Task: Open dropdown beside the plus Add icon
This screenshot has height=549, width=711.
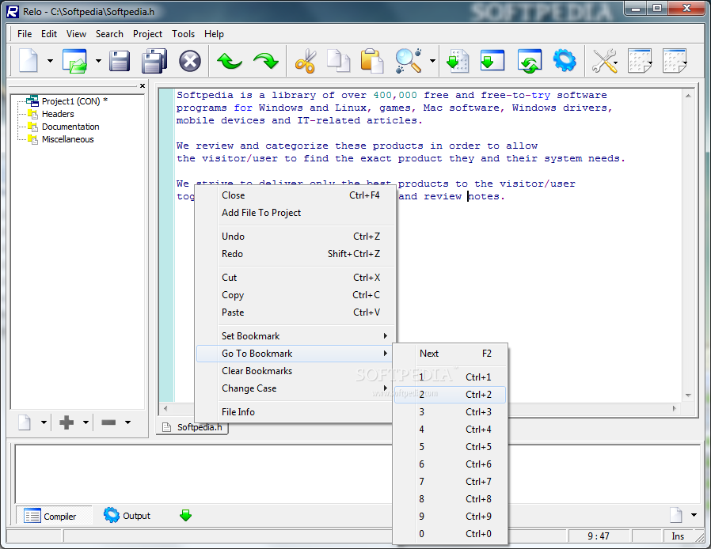Action: pyautogui.click(x=86, y=422)
